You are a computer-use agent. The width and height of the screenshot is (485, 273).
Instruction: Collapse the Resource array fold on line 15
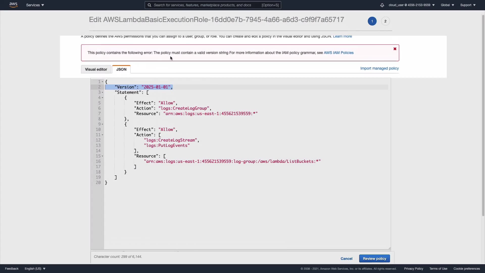[102, 156]
